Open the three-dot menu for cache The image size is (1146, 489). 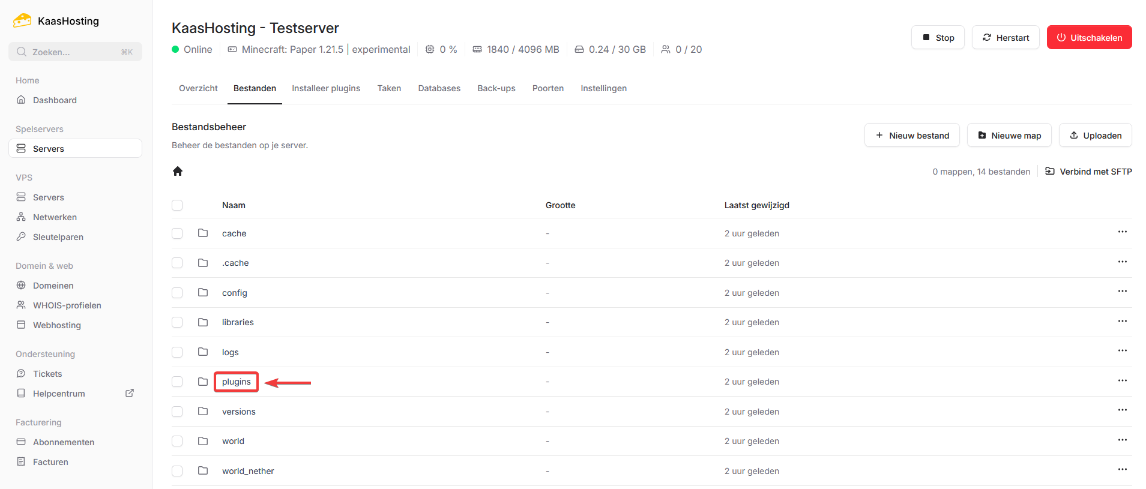[1122, 232]
